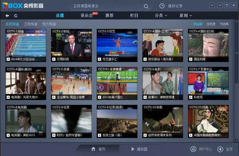Play icon beside 故事片：猎物夜惊魂

point(145,97)
